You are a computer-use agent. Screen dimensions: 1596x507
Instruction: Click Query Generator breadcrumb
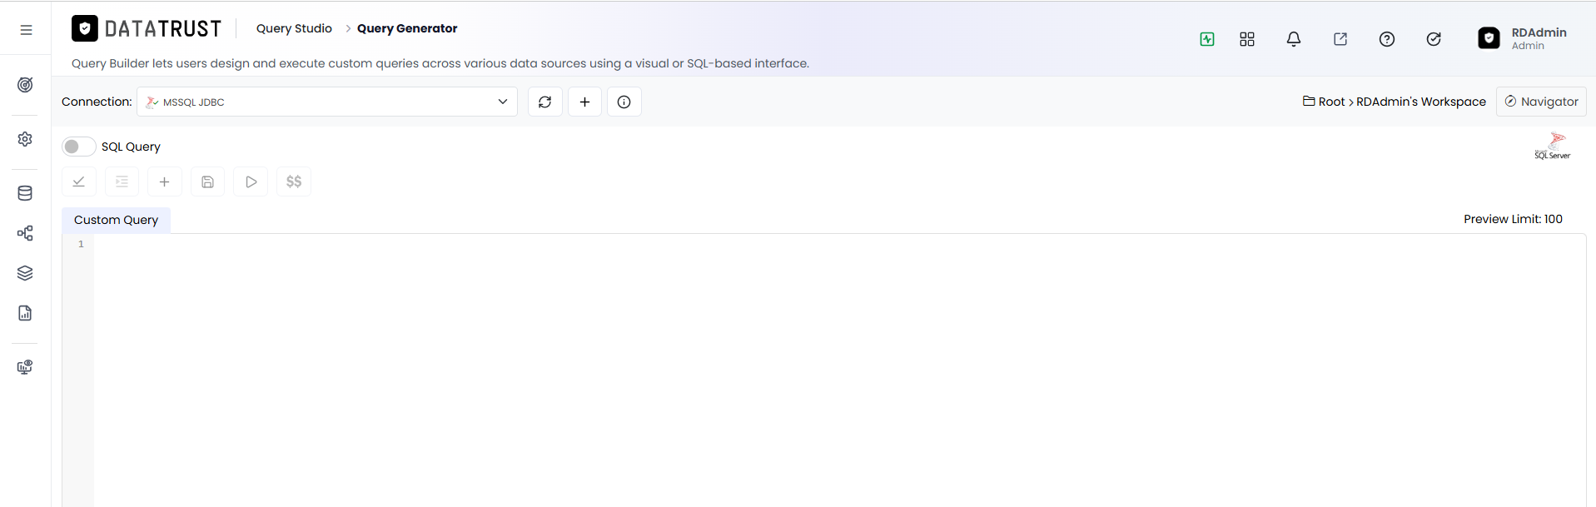click(407, 28)
